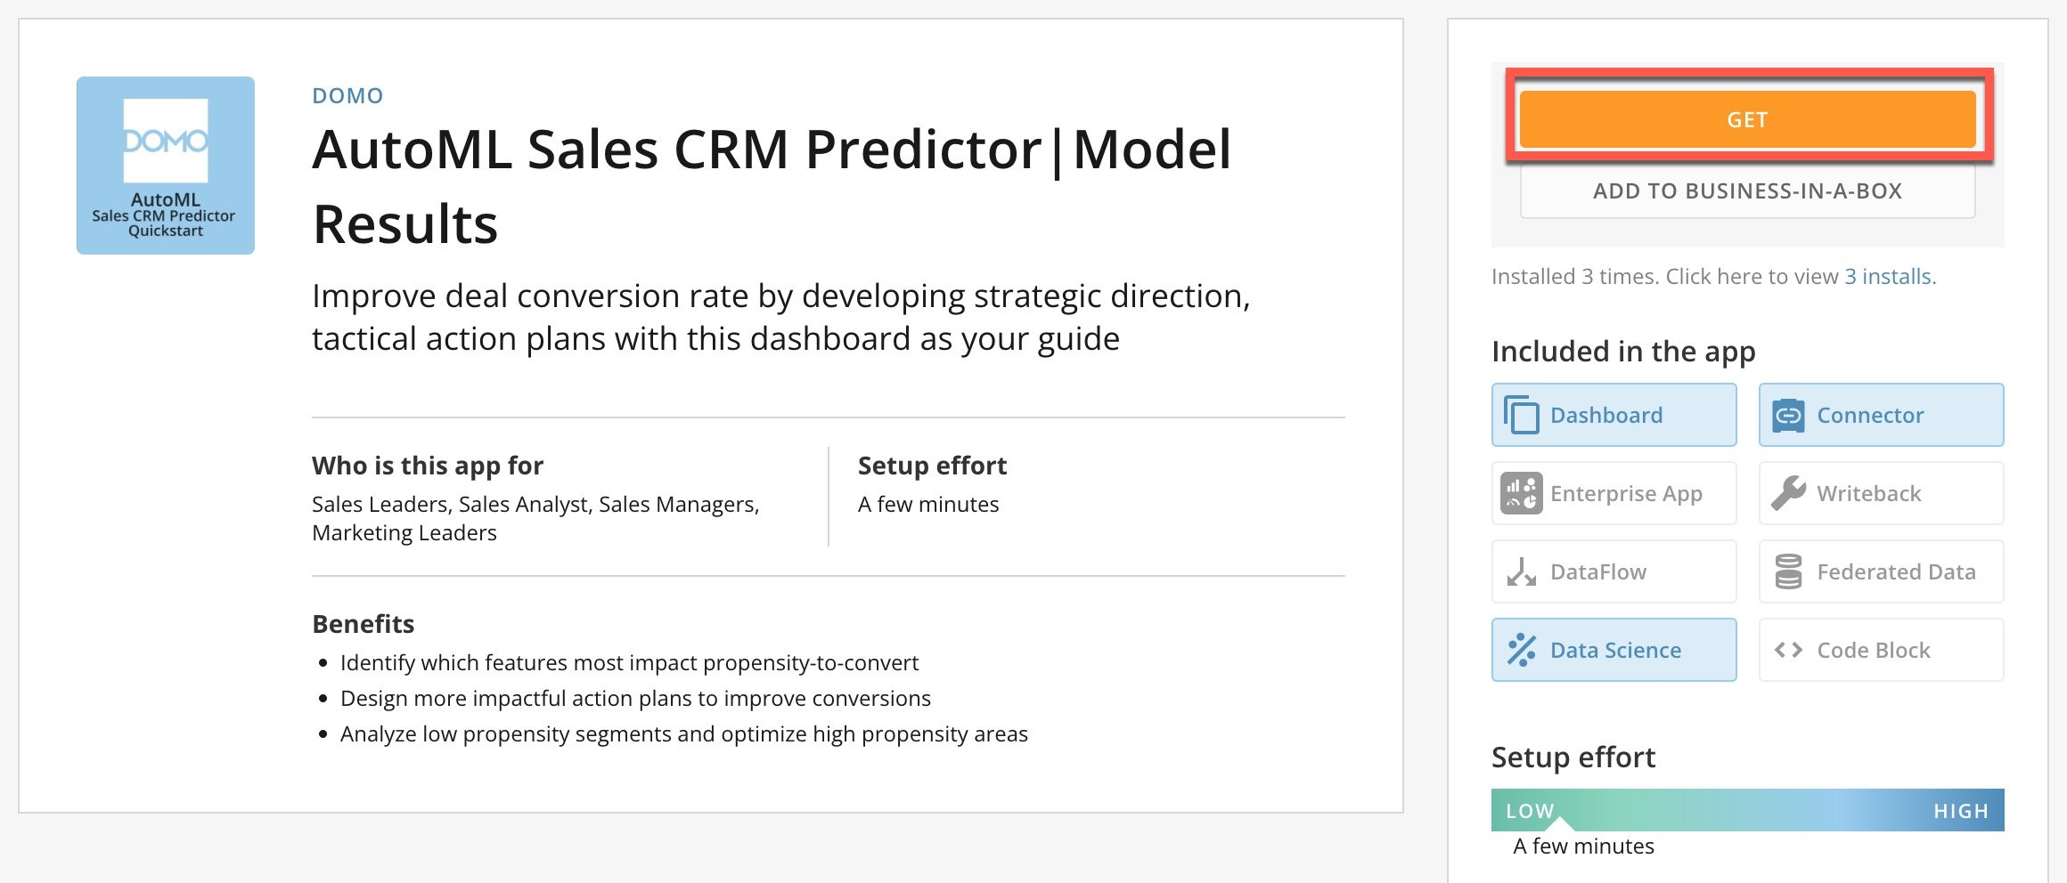2067x883 pixels.
Task: Click the Federated Data database icon
Action: 1788,571
